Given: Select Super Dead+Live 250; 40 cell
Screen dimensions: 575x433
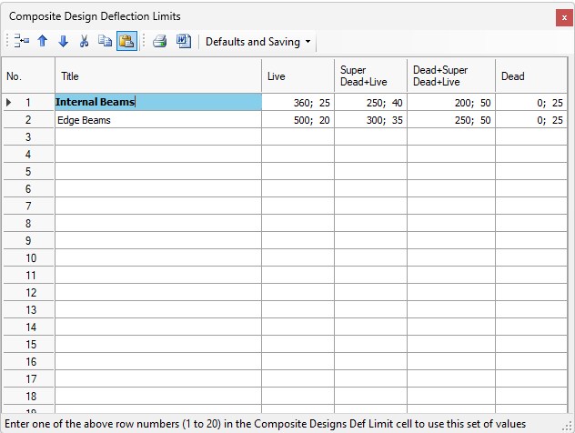Looking at the screenshot, I should (370, 102).
